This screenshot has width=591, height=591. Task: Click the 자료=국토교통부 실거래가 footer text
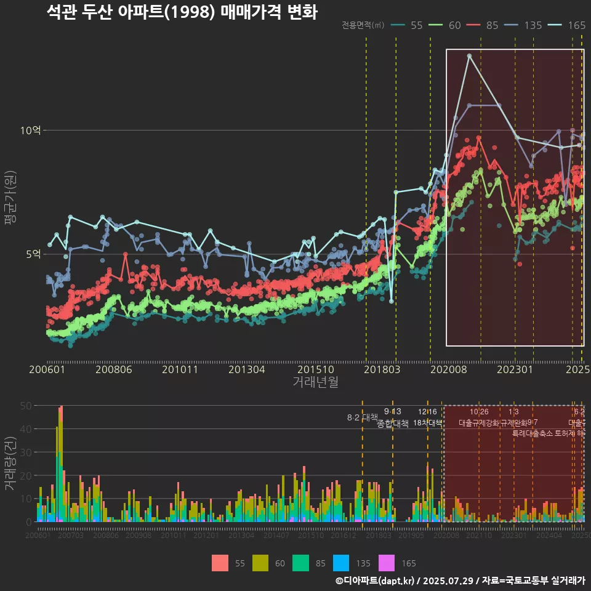[533, 581]
